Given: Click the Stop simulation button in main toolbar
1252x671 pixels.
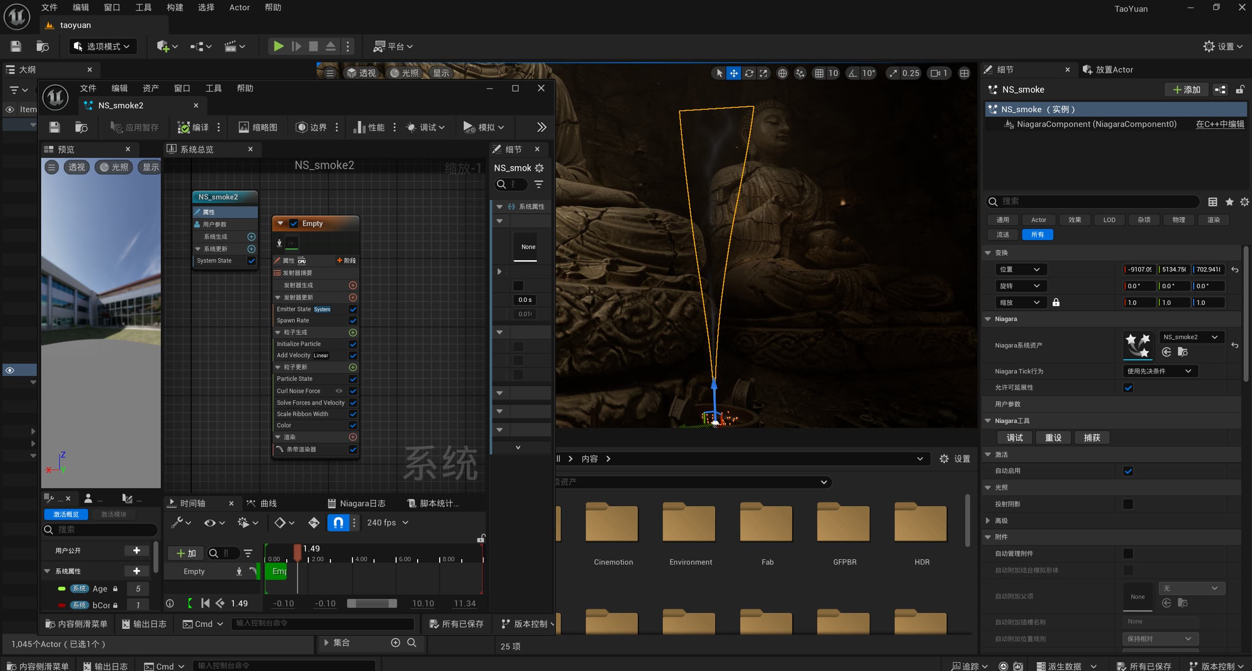Looking at the screenshot, I should pyautogui.click(x=313, y=47).
